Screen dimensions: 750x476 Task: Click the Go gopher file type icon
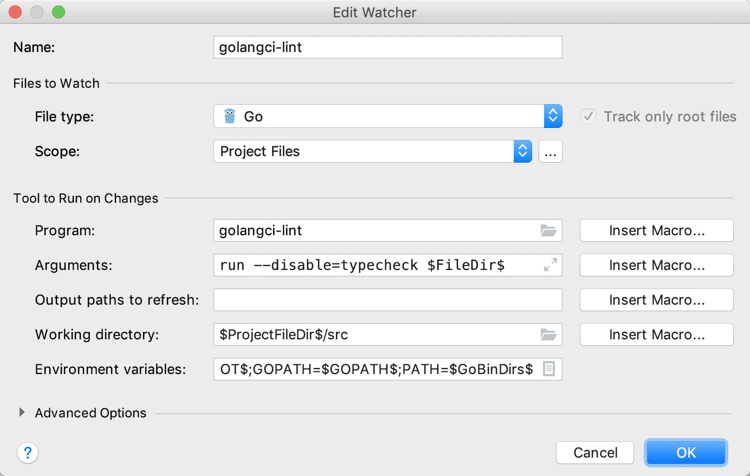click(x=230, y=116)
